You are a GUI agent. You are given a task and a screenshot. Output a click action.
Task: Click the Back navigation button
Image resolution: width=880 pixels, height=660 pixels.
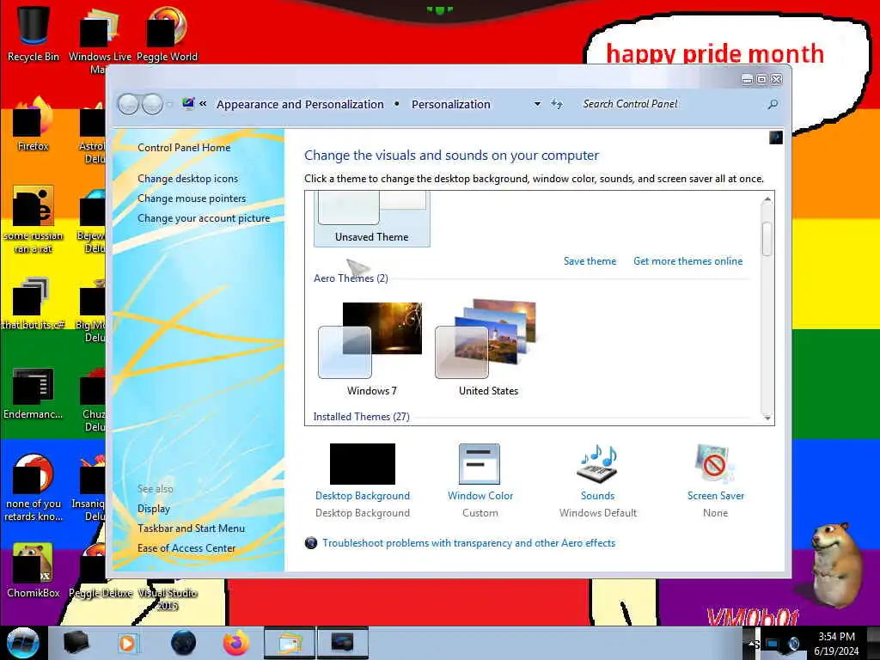(129, 104)
